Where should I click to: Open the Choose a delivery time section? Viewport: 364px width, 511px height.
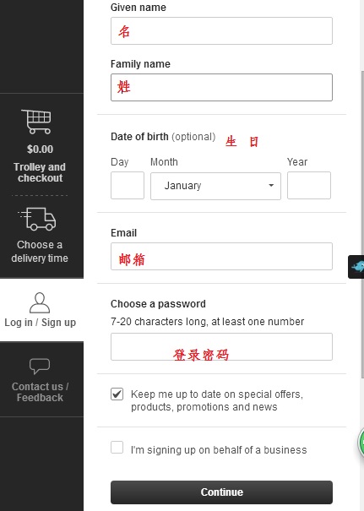[40, 251]
